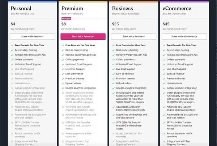Click X icon beside Personal Live Chat Support
This screenshot has width=217, height=146.
click(x=12, y=69)
